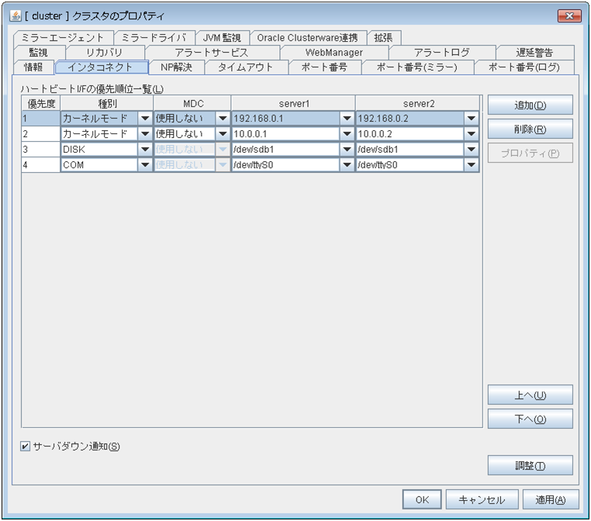Move the entry up with 上へ
This screenshot has width=591, height=521.
[530, 395]
